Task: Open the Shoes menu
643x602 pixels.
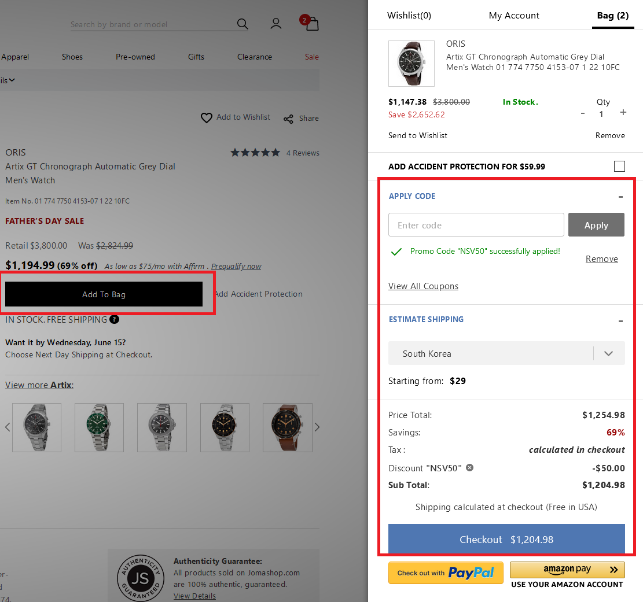Action: click(72, 57)
